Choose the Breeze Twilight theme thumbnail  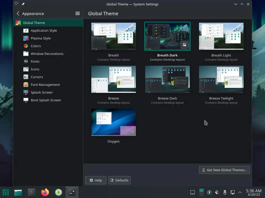click(221, 79)
